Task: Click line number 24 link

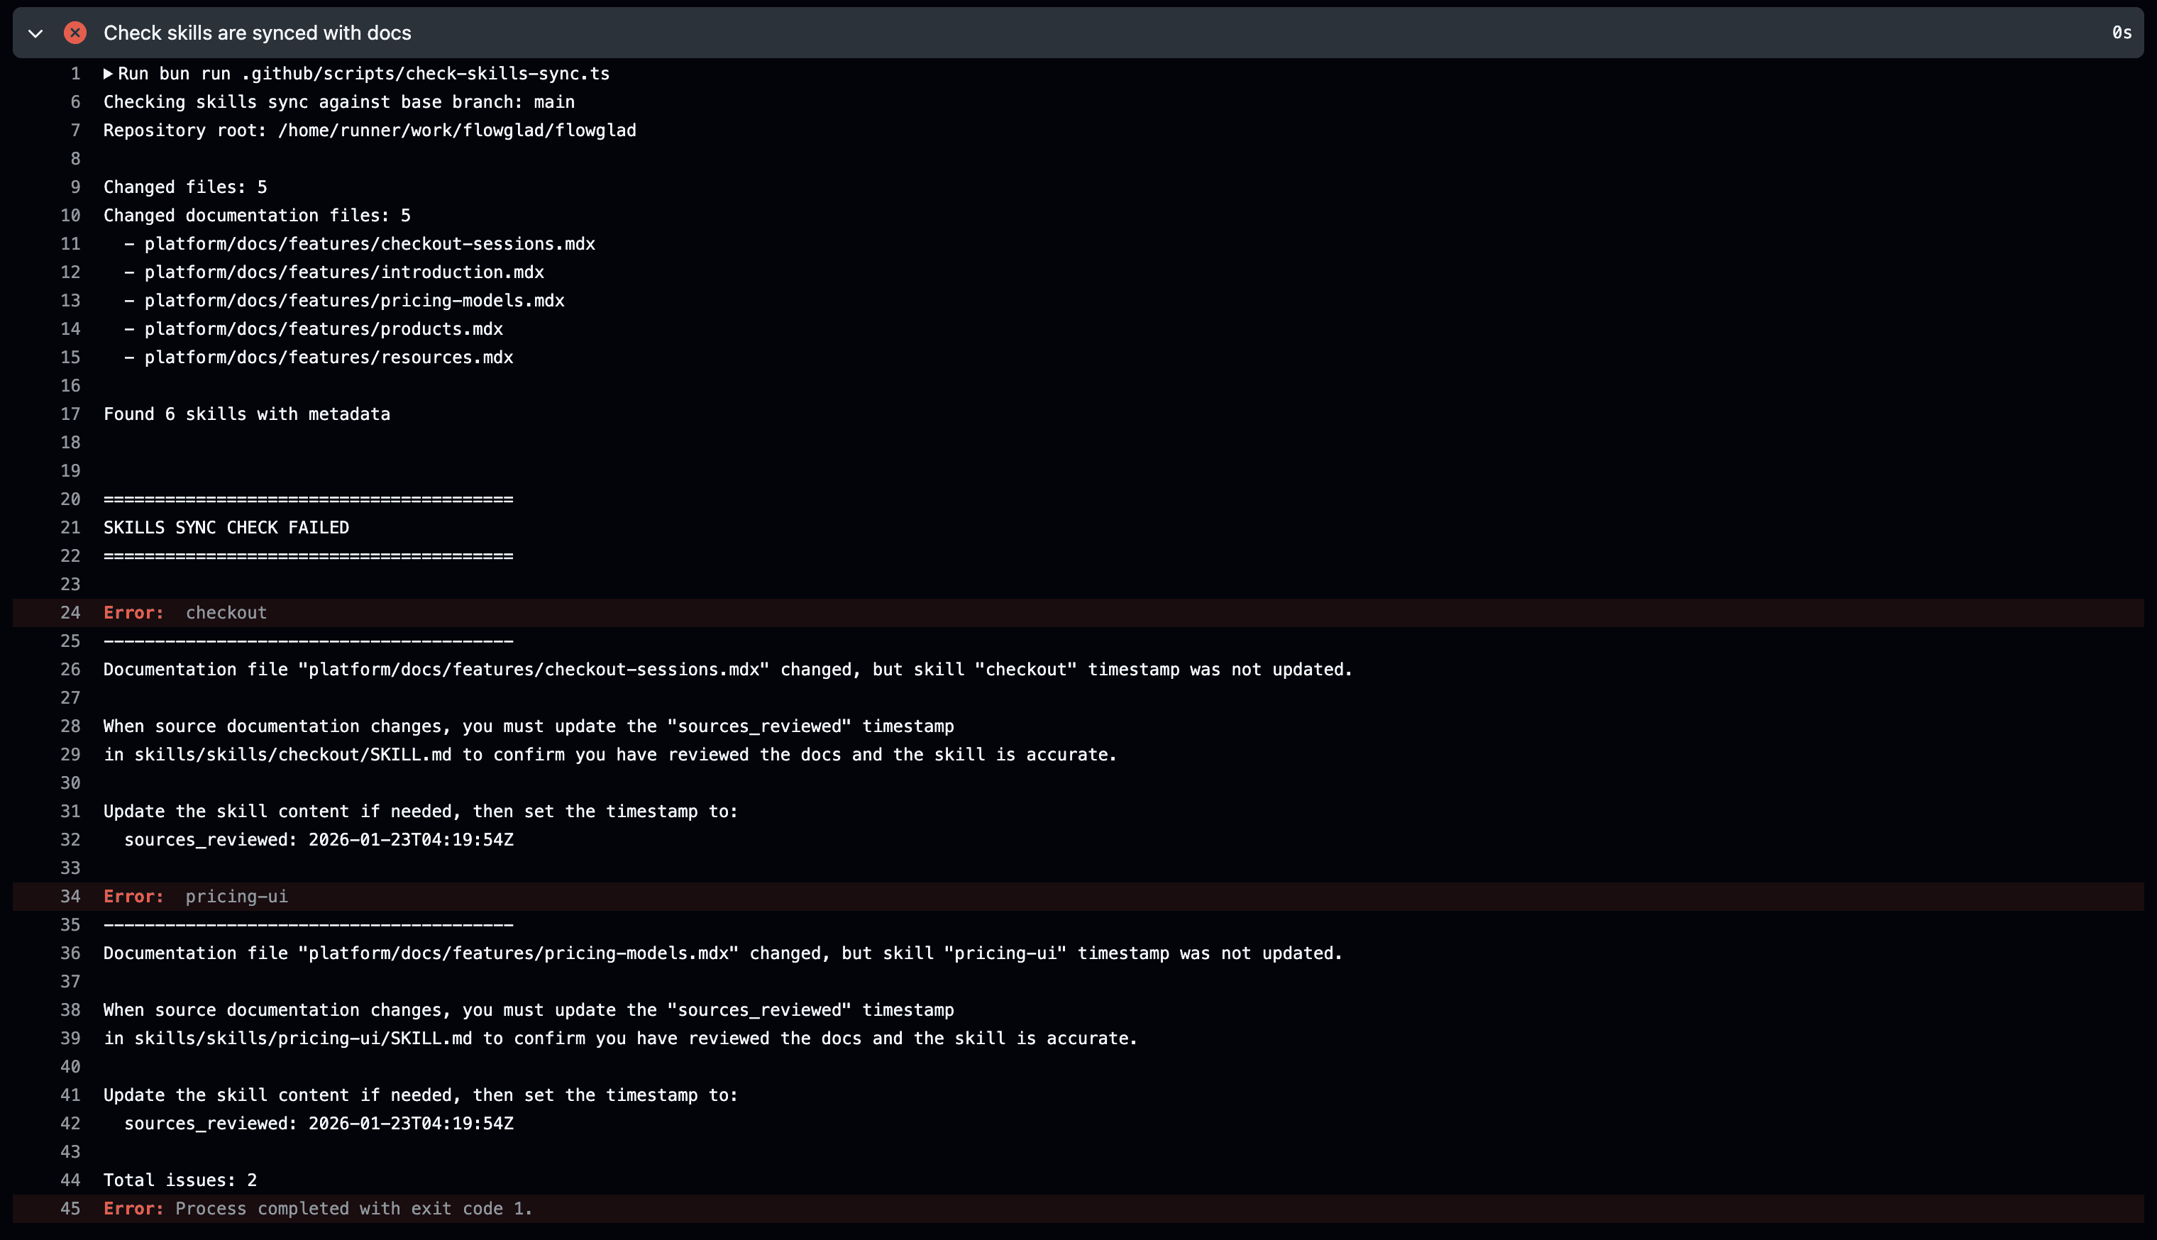Action: (x=71, y=613)
